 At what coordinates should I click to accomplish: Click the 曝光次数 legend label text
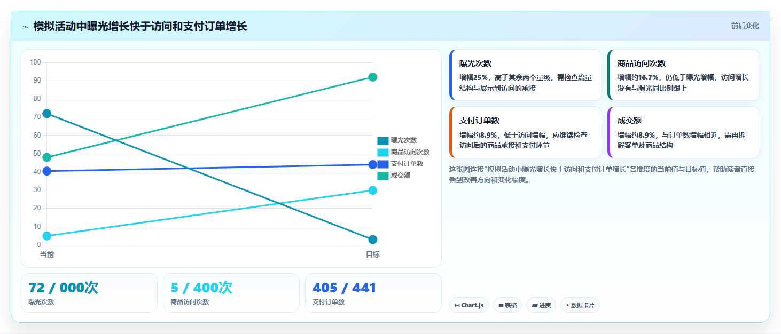coord(404,140)
